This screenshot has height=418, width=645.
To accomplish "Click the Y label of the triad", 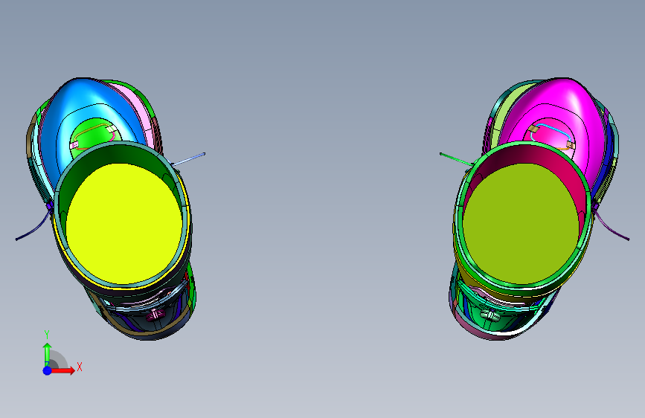I will point(47,335).
